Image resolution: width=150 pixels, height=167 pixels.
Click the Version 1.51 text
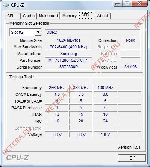click(x=129, y=147)
